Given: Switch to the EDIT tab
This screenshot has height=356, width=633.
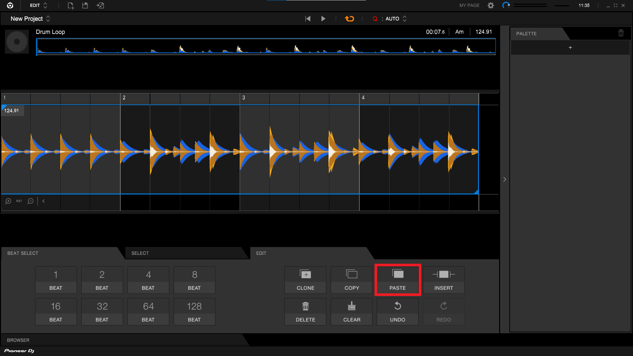Looking at the screenshot, I should [x=261, y=253].
